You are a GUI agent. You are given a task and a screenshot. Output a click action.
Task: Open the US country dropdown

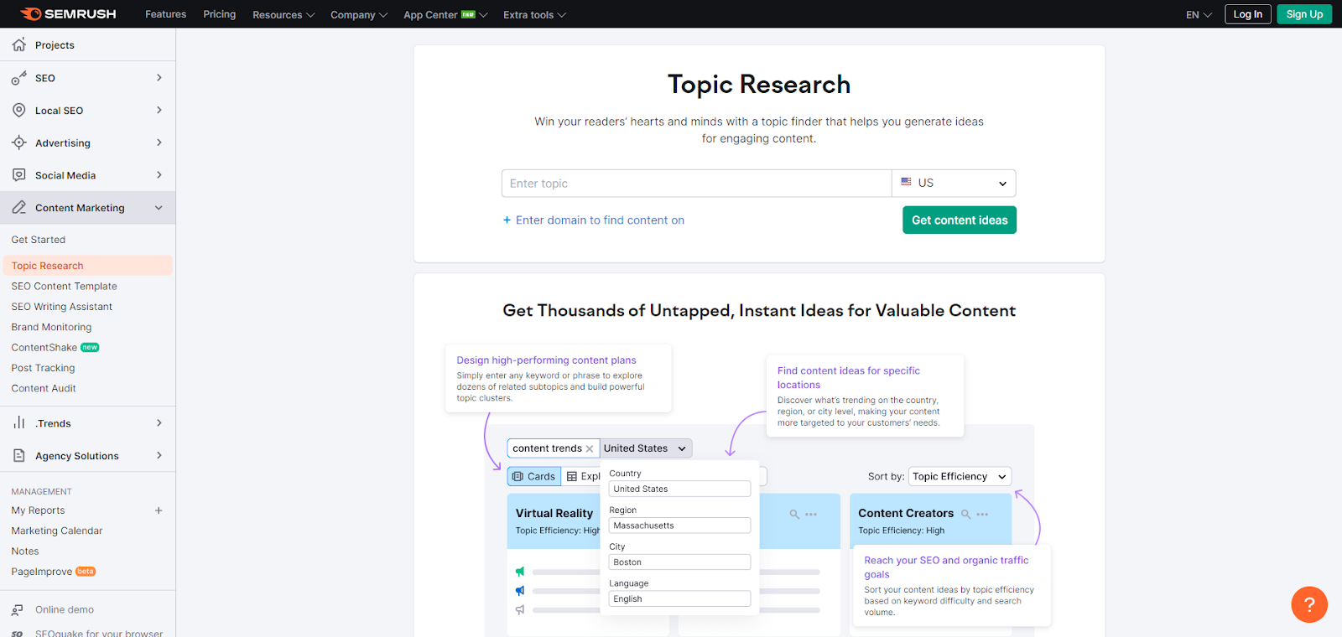(954, 183)
